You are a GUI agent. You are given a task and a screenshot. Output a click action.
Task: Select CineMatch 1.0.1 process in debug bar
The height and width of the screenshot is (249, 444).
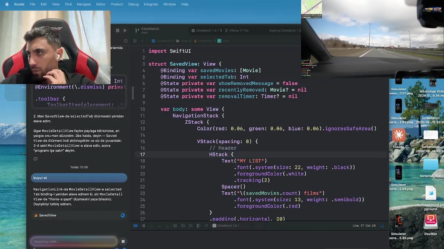(x=225, y=225)
